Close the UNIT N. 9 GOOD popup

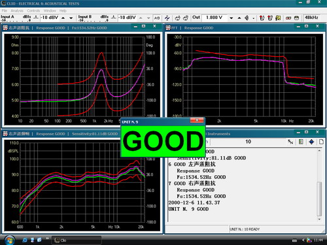point(197,120)
